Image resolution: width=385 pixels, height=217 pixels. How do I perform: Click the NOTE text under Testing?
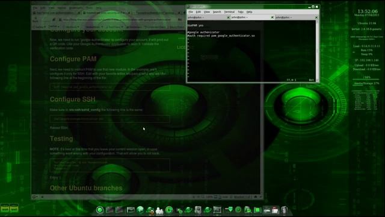pyautogui.click(x=55, y=149)
